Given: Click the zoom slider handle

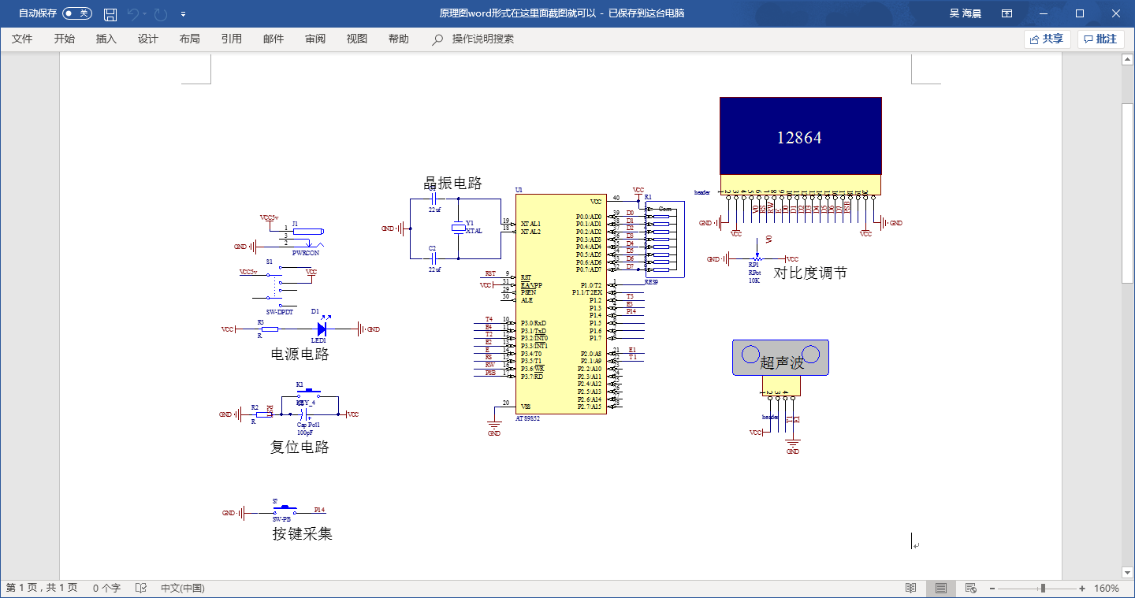Looking at the screenshot, I should [1043, 589].
